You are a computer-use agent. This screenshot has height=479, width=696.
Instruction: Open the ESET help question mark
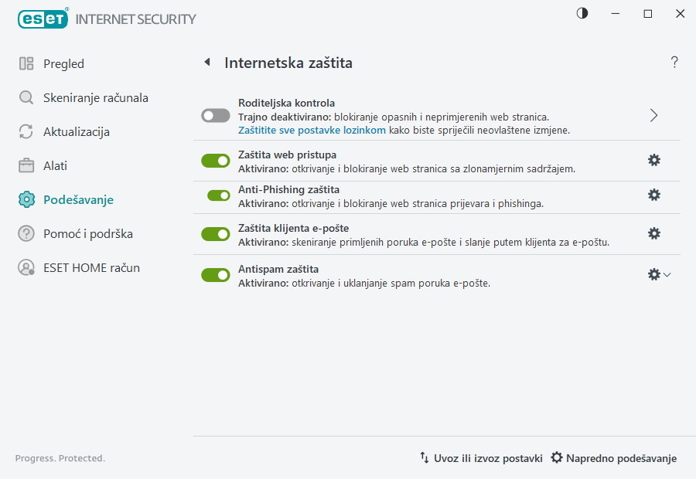pyautogui.click(x=674, y=63)
